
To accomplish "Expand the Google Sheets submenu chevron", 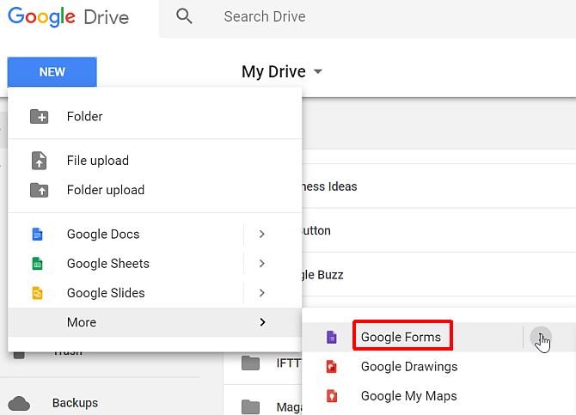I will [x=262, y=263].
